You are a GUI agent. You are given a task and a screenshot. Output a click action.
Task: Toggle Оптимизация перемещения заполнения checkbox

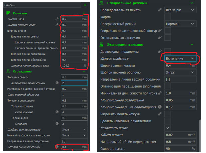(x=168, y=86)
